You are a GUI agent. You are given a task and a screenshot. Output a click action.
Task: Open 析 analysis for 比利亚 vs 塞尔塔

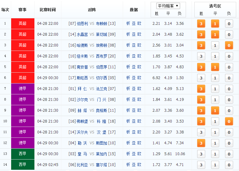coord(128,164)
